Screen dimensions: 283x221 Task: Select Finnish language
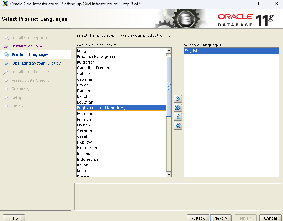pyautogui.click(x=121, y=119)
